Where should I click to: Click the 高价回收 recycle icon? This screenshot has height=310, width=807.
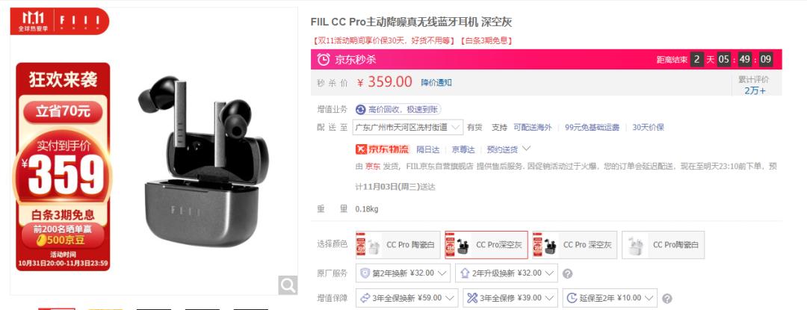(x=361, y=110)
